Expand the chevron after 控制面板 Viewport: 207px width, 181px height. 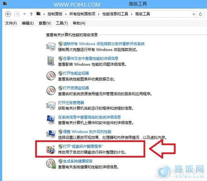pos(66,14)
